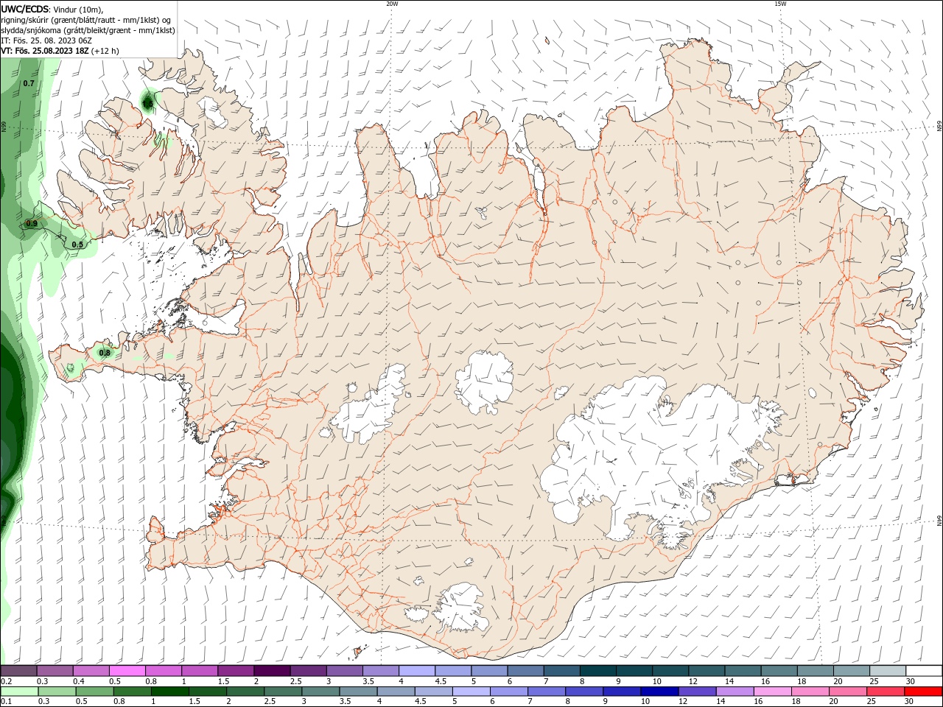Click the grey-green 3 swatch in bottom legend row
Viewport: 943px width, 707px height.
pyautogui.click(x=320, y=692)
